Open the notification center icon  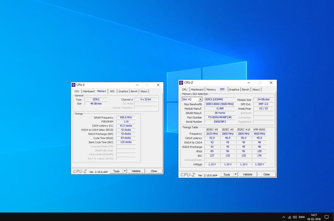click(326, 217)
